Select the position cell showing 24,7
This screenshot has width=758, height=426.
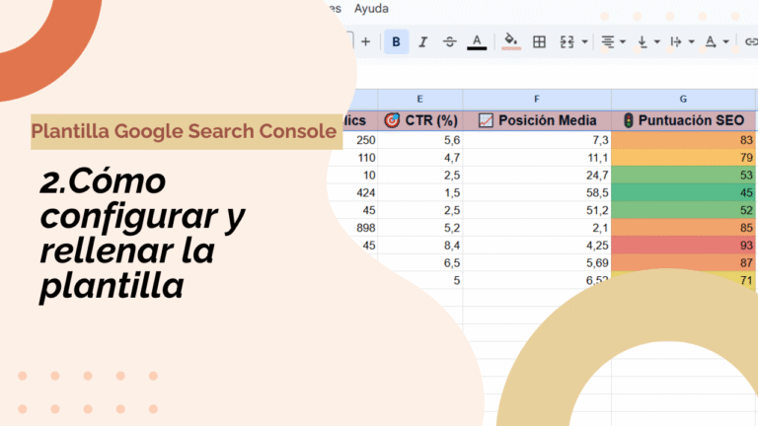click(537, 175)
